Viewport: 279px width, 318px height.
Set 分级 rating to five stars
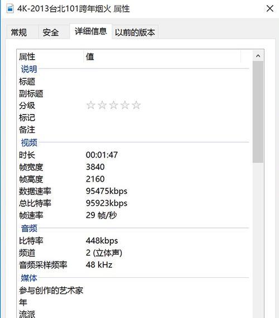[136, 105]
